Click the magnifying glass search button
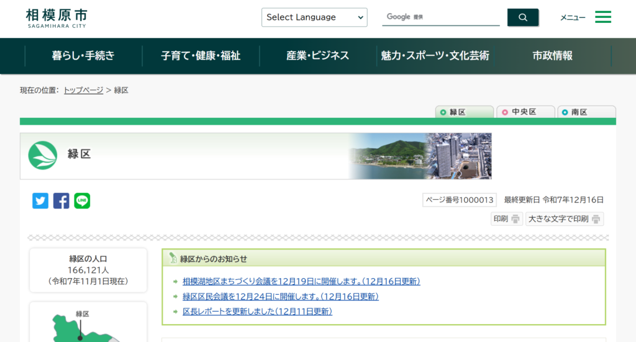This screenshot has width=636, height=342. [x=522, y=17]
